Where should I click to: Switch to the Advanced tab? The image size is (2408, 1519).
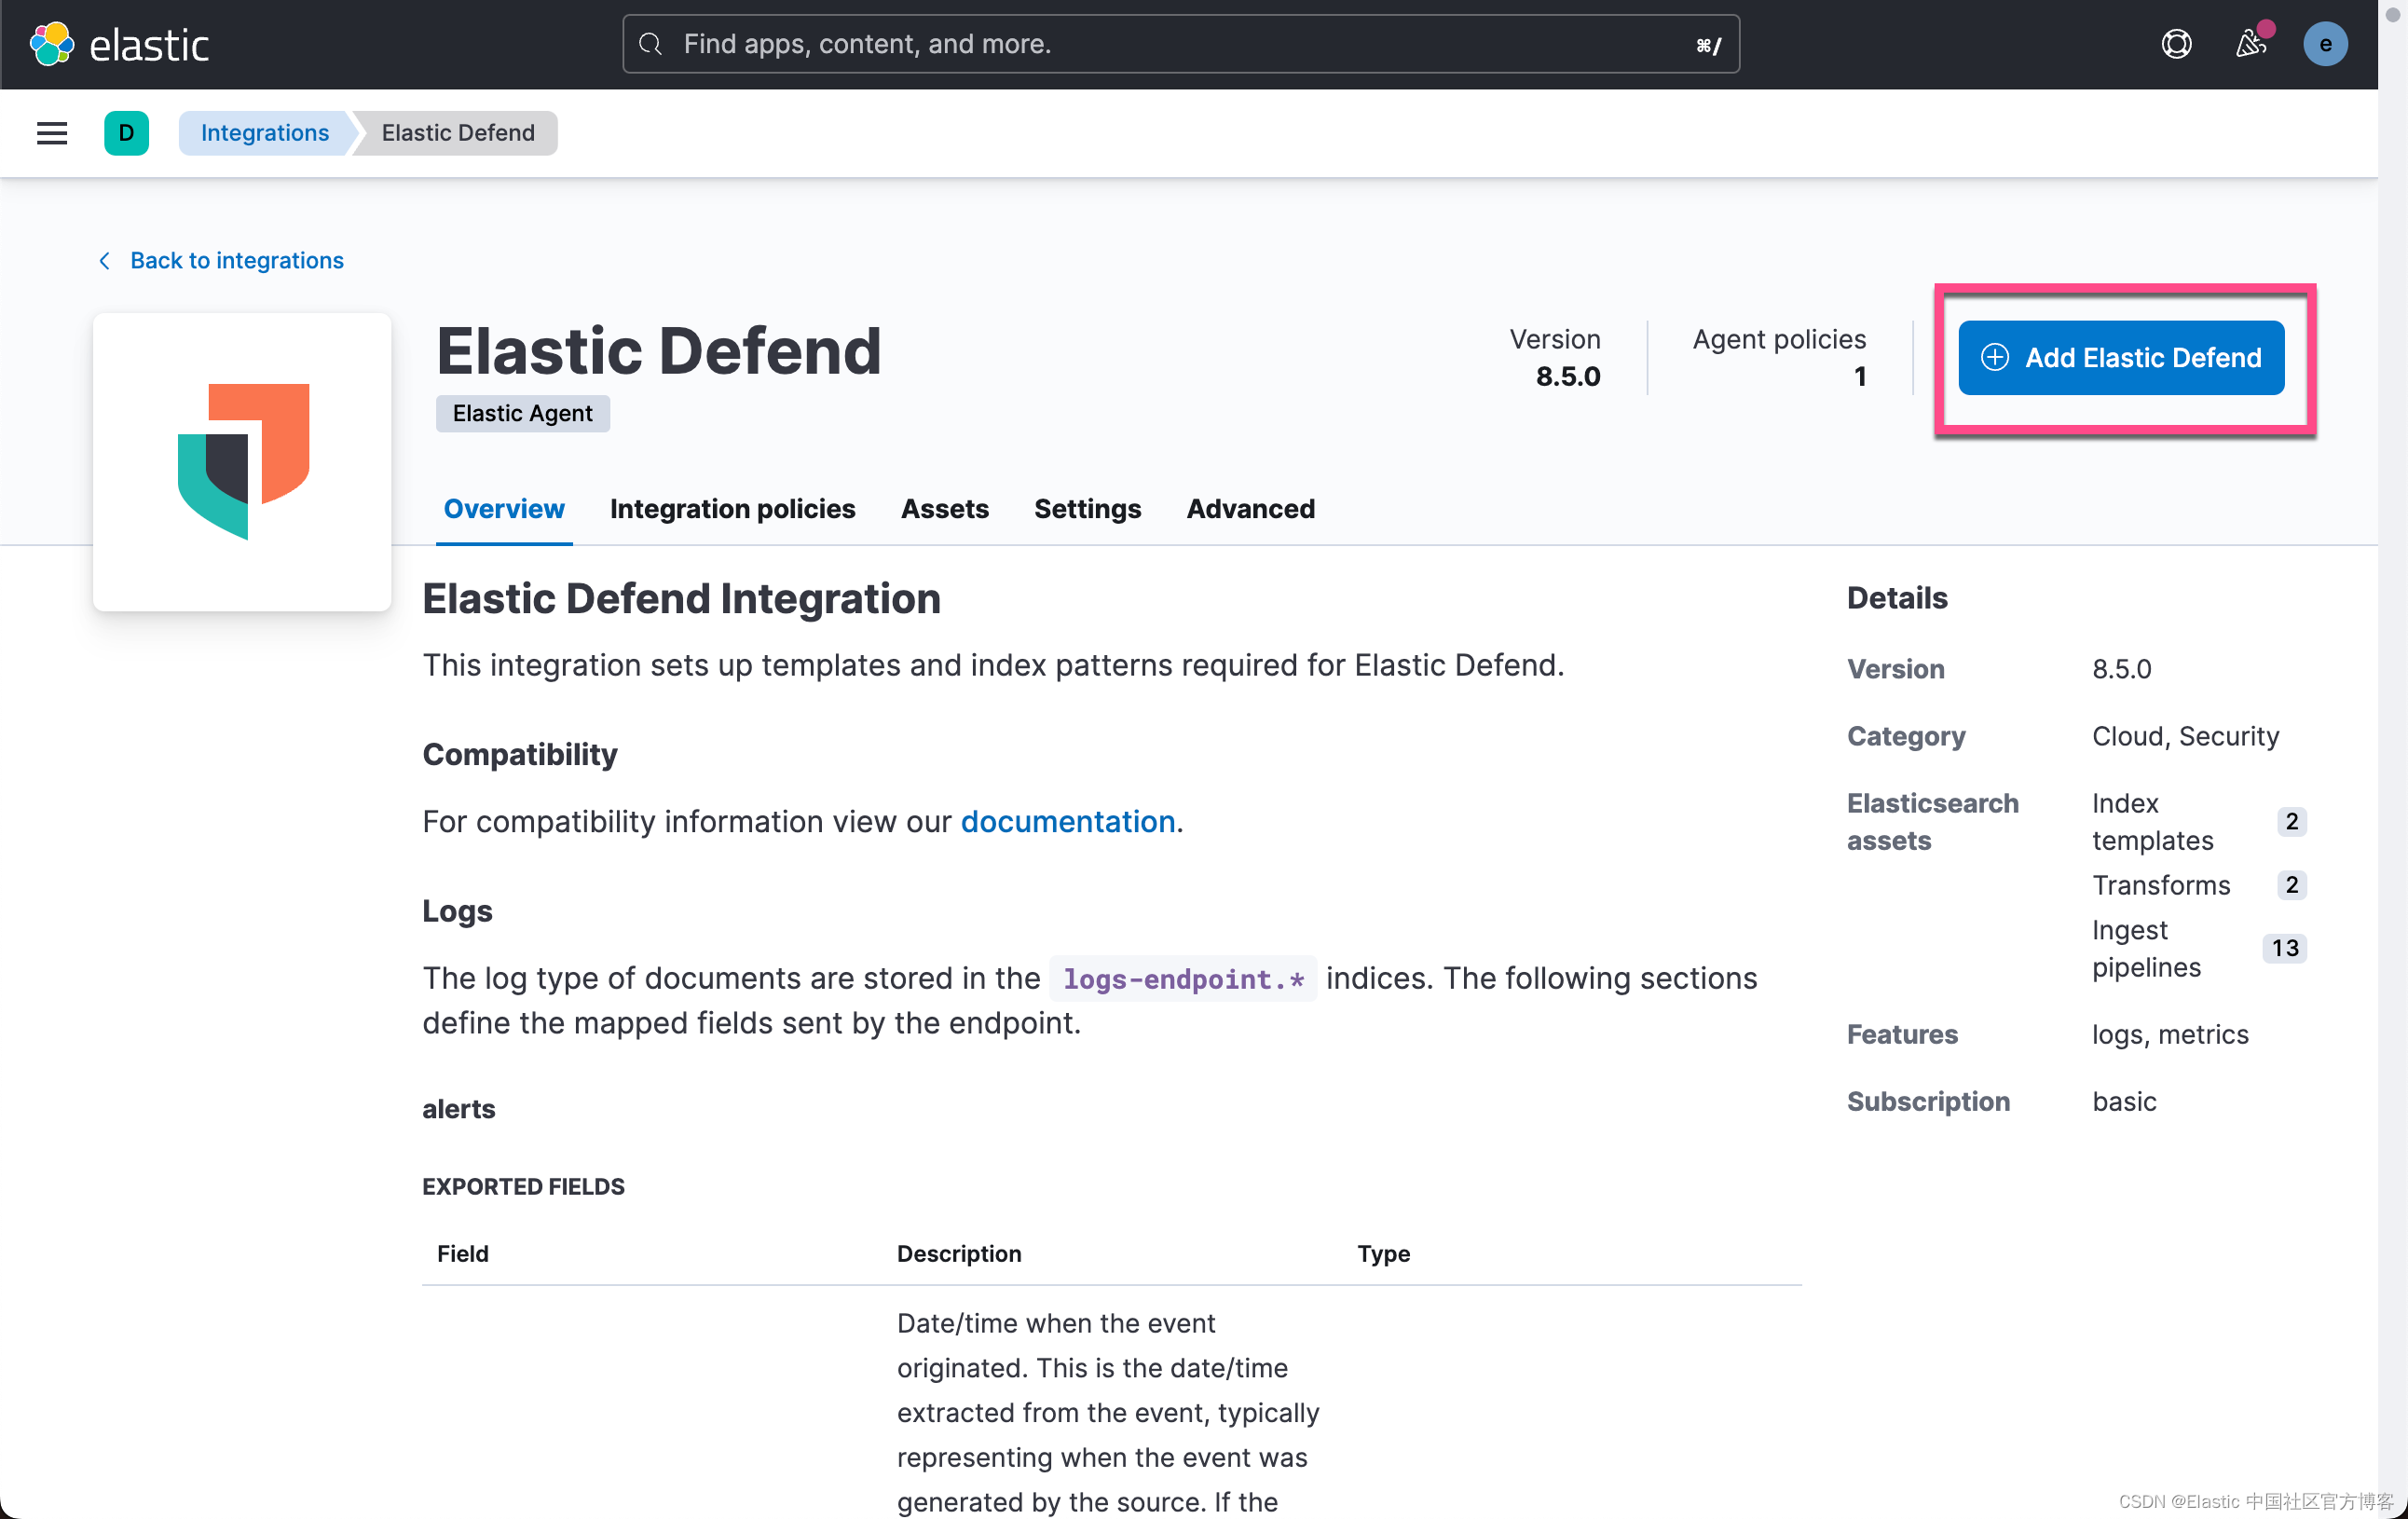(x=1250, y=509)
